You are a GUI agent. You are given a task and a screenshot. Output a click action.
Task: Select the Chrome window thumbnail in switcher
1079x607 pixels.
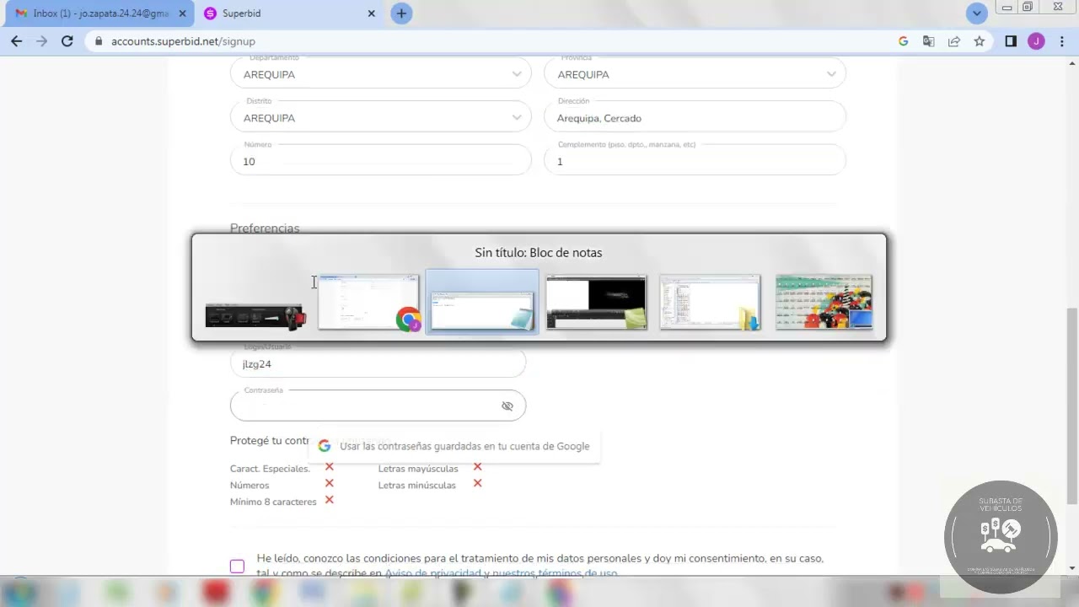tap(369, 302)
